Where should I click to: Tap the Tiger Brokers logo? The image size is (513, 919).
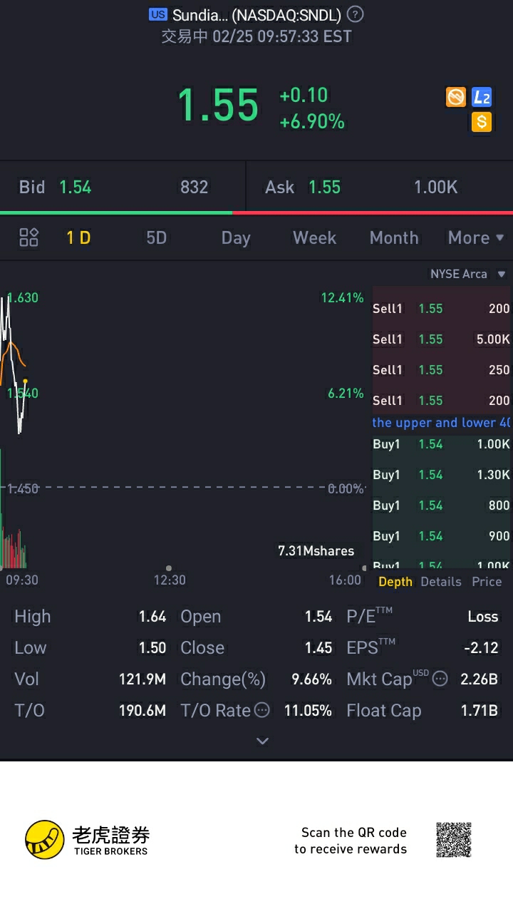86,840
